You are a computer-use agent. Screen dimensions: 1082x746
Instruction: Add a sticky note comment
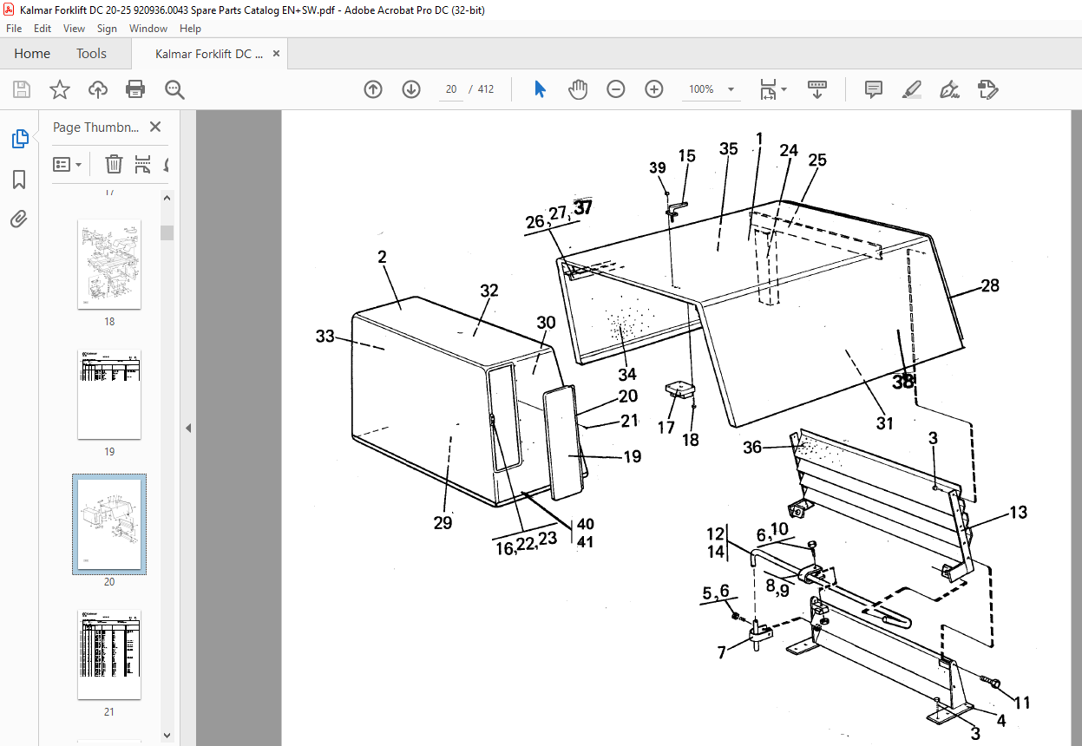874,89
